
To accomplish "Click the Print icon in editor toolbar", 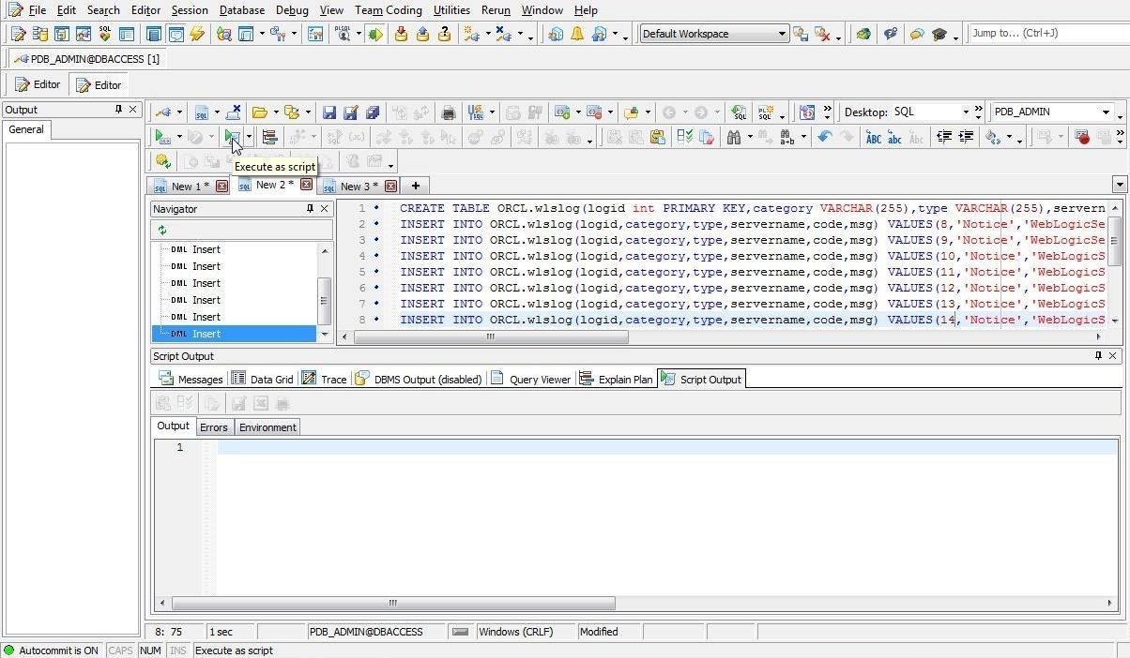I will pyautogui.click(x=449, y=112).
